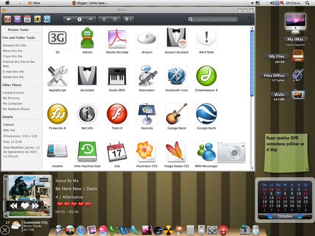This screenshot has width=315, height=236.
Task: Open the gear action dropdown
Action: (x=128, y=19)
